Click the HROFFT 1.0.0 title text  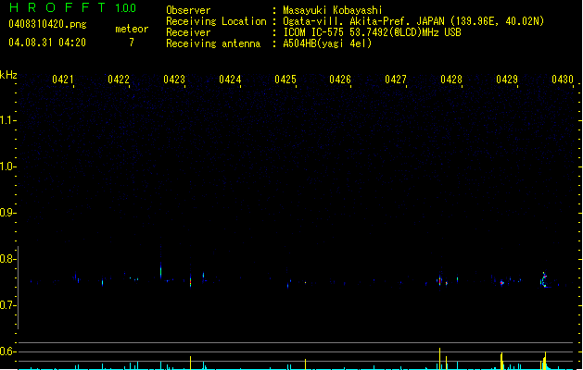(x=72, y=7)
